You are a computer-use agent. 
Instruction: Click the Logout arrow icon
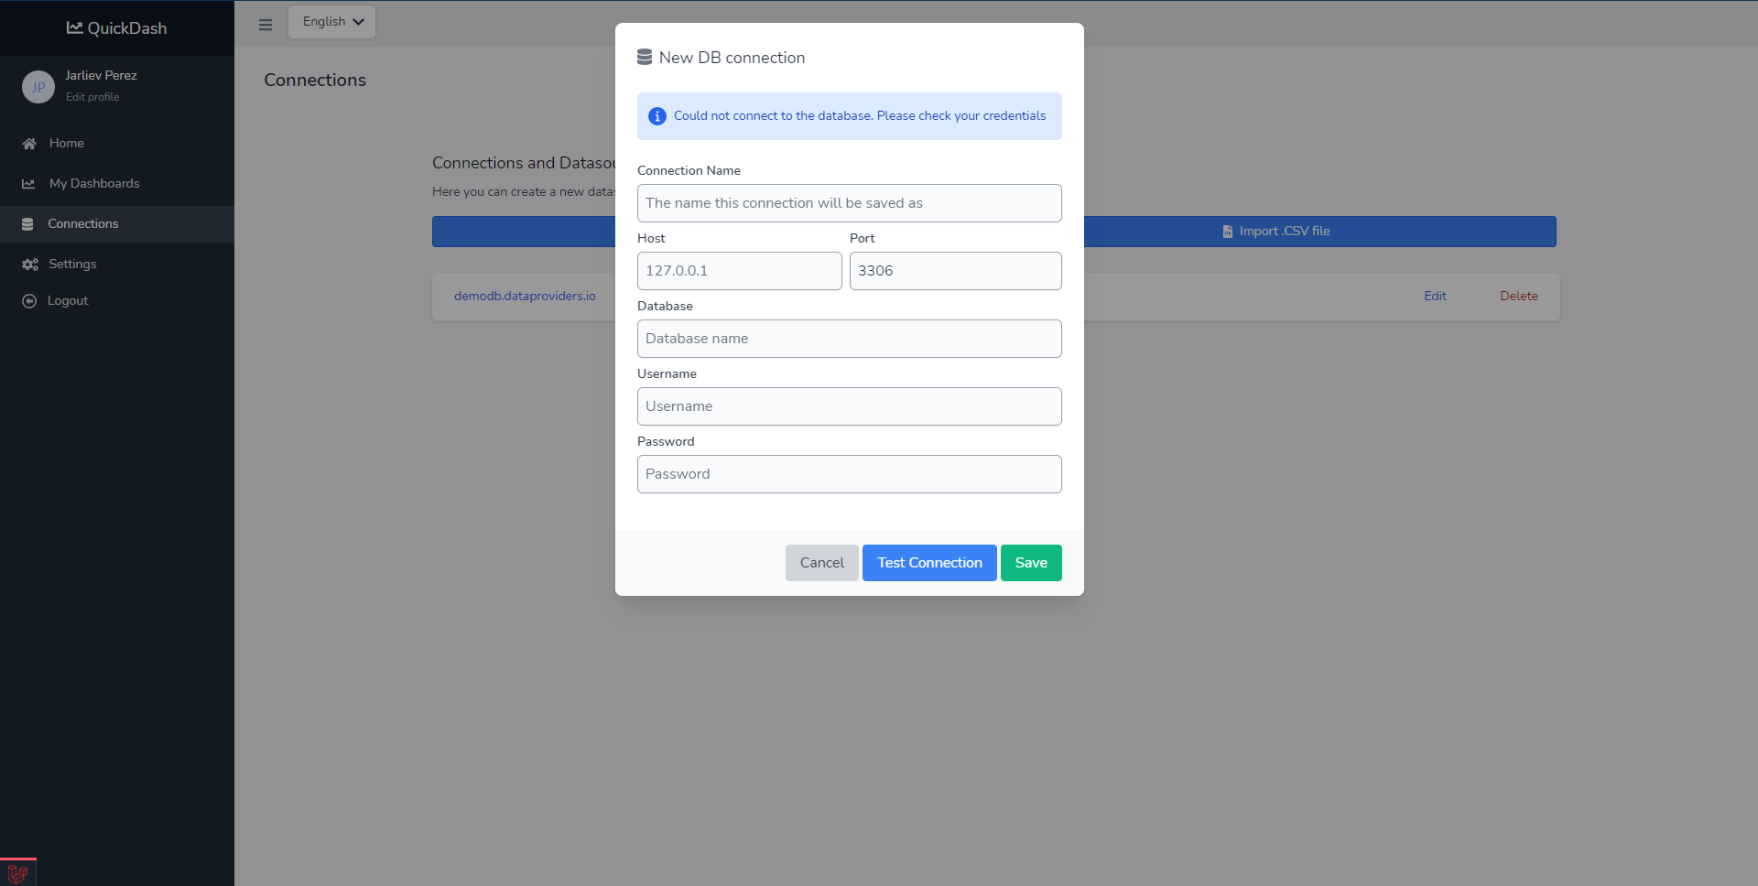[x=29, y=301]
